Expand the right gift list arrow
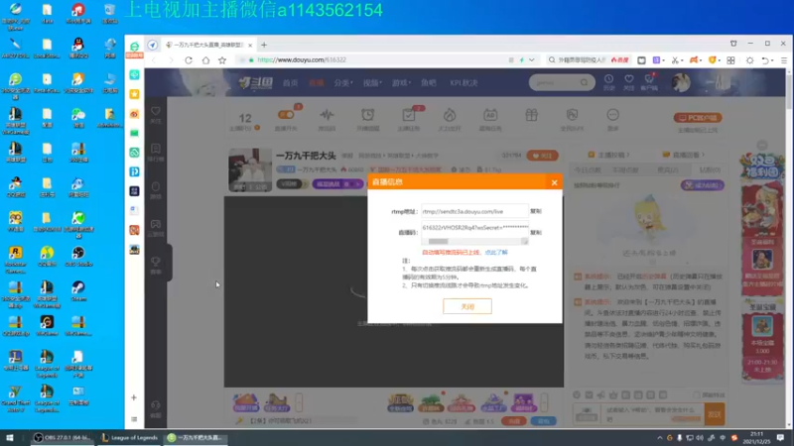 pyautogui.click(x=544, y=402)
